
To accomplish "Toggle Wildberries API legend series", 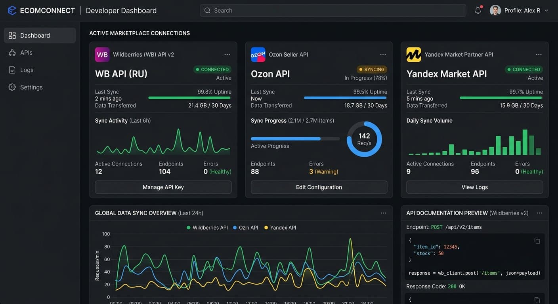I will click(207, 228).
